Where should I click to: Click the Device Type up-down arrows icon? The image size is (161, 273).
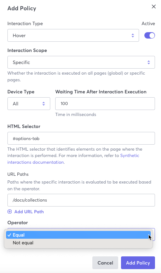coord(44,104)
